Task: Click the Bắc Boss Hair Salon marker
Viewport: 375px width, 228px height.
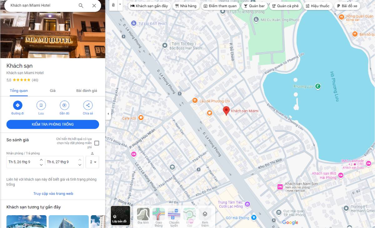Action: coord(165,46)
